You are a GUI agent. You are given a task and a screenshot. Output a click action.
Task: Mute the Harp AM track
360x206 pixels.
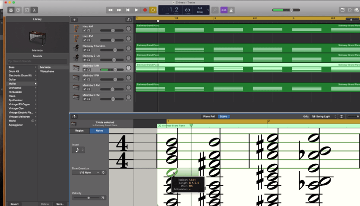click(x=84, y=31)
